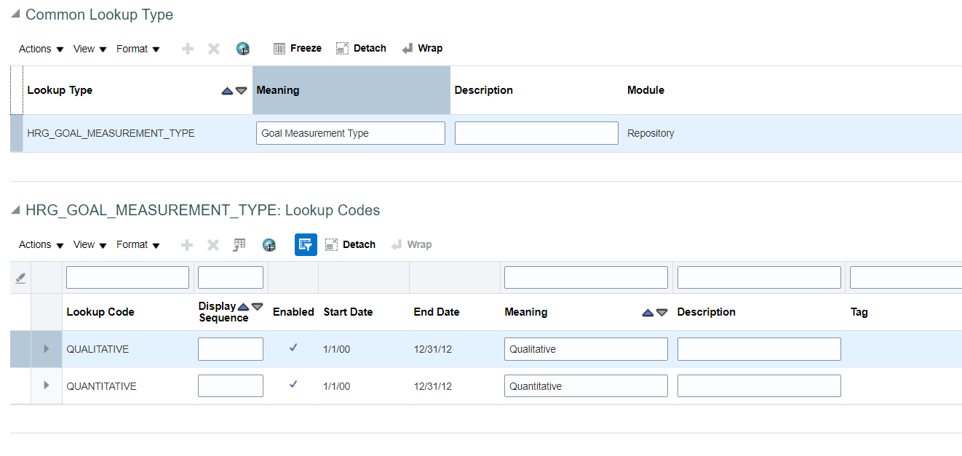This screenshot has width=962, height=456.
Task: Export Lookup Codes to Excel
Action: coord(239,244)
